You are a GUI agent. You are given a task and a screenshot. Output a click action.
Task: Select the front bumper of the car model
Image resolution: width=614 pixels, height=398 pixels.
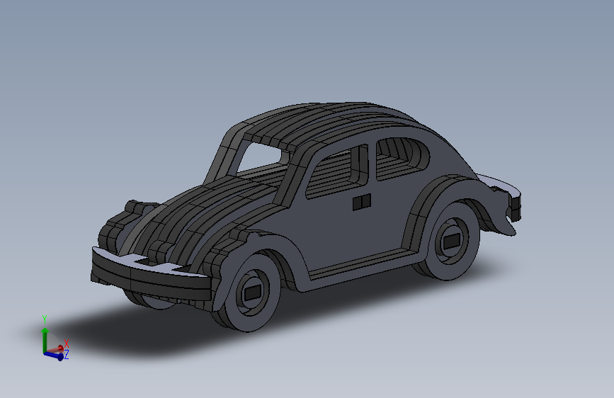[x=151, y=273]
